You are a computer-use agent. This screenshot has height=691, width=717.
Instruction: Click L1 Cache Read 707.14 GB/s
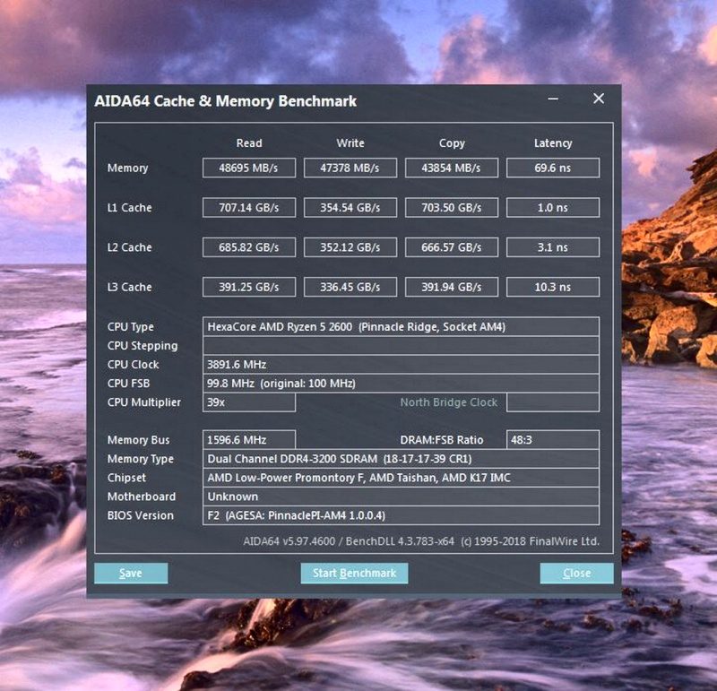(249, 208)
